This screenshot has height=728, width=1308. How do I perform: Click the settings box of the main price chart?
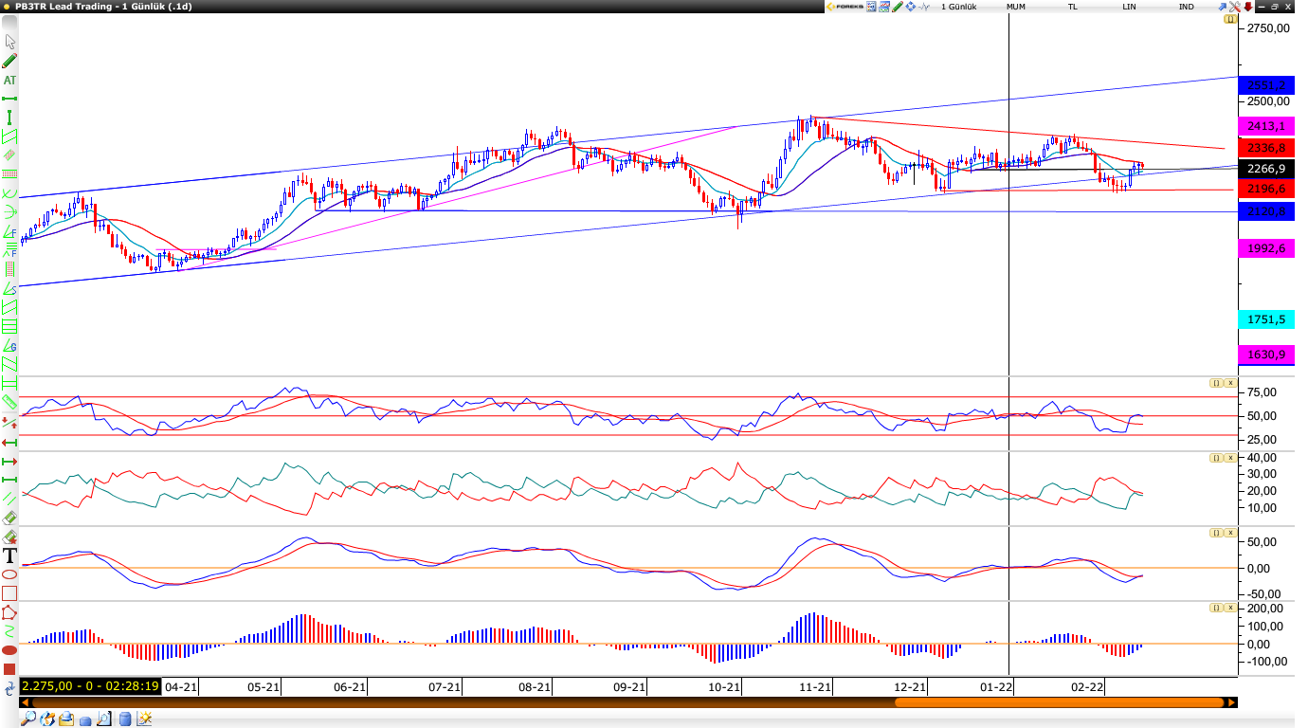point(1230,19)
